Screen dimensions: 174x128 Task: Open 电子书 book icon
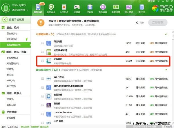[x=142, y=7]
